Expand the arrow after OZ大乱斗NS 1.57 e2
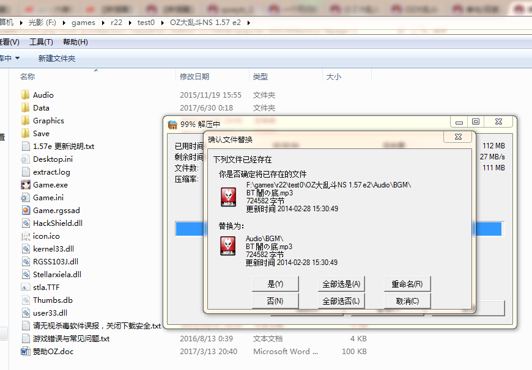Viewport: 532px width, 370px height. [x=249, y=23]
